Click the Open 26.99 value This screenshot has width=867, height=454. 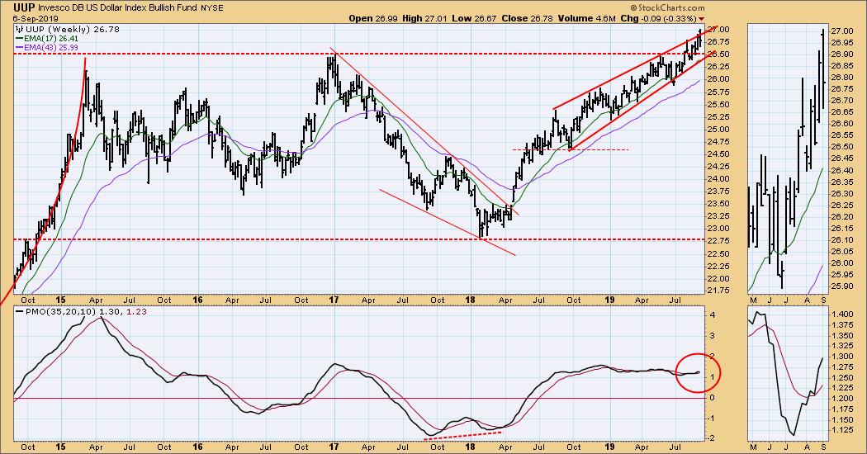(x=372, y=18)
